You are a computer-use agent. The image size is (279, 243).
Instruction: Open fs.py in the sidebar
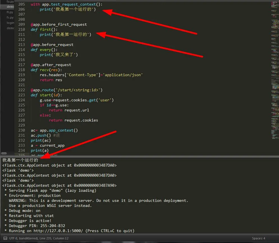click(x=10, y=17)
